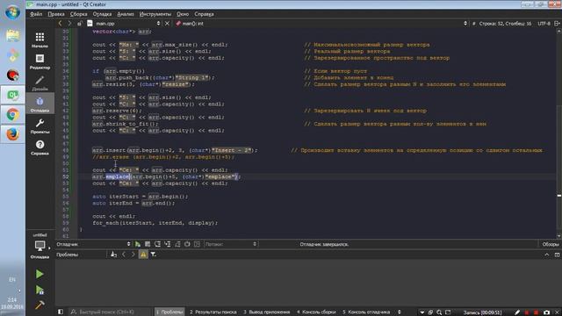Click the debugger step out icon
Viewport: 562px width, 316px height.
pyautogui.click(x=177, y=244)
